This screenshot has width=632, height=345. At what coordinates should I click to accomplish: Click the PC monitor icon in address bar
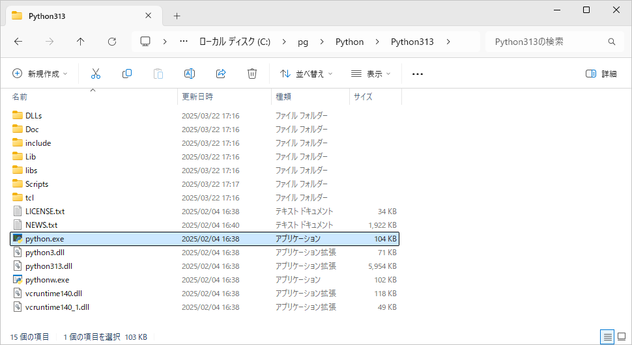(145, 42)
